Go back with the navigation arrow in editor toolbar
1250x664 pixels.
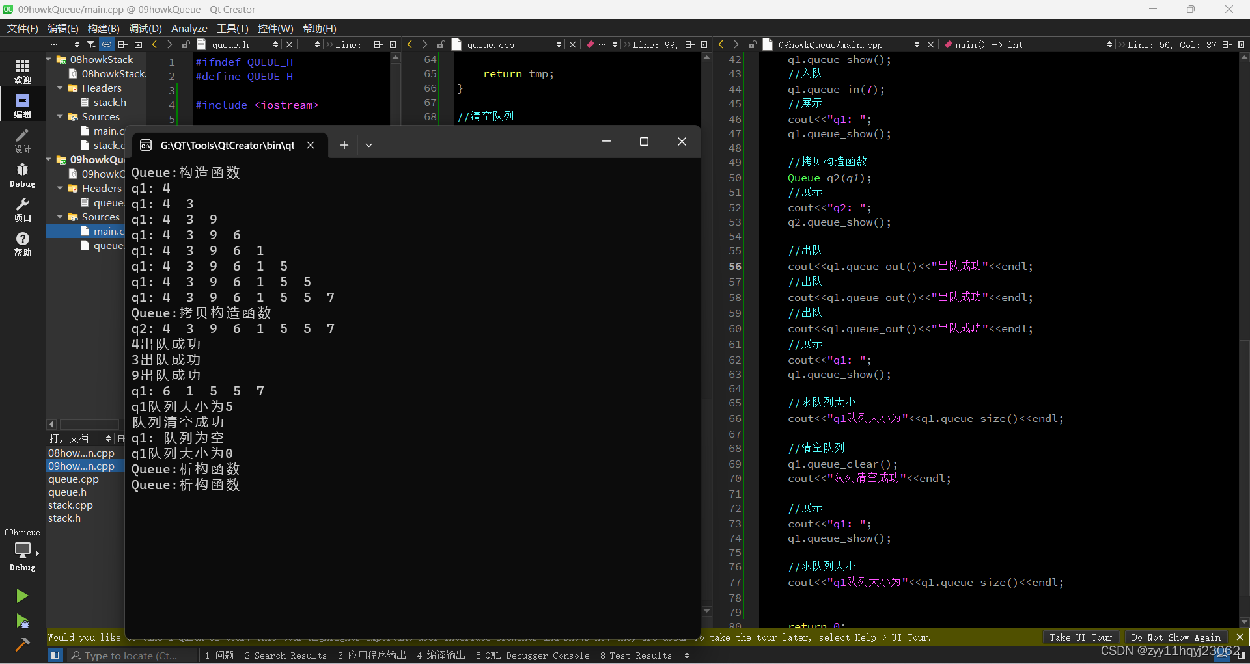[x=154, y=44]
